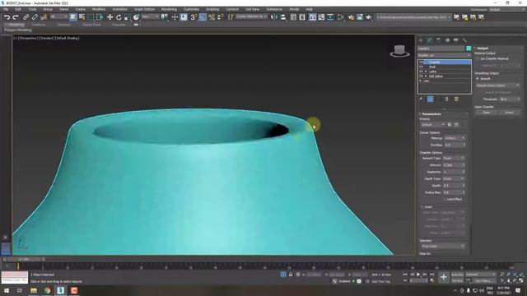This screenshot has height=296, width=527.
Task: Click the Align tool icon
Action: [283, 17]
